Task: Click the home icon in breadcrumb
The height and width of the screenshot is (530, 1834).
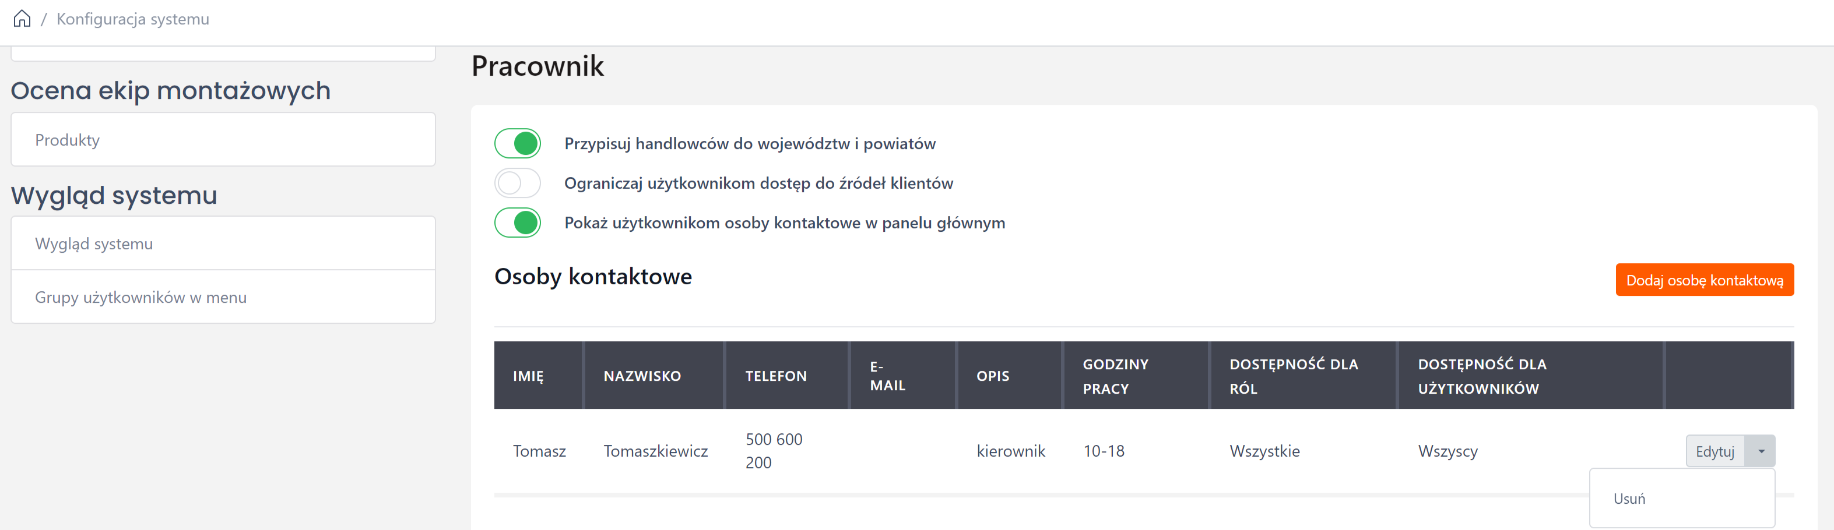Action: 22,19
